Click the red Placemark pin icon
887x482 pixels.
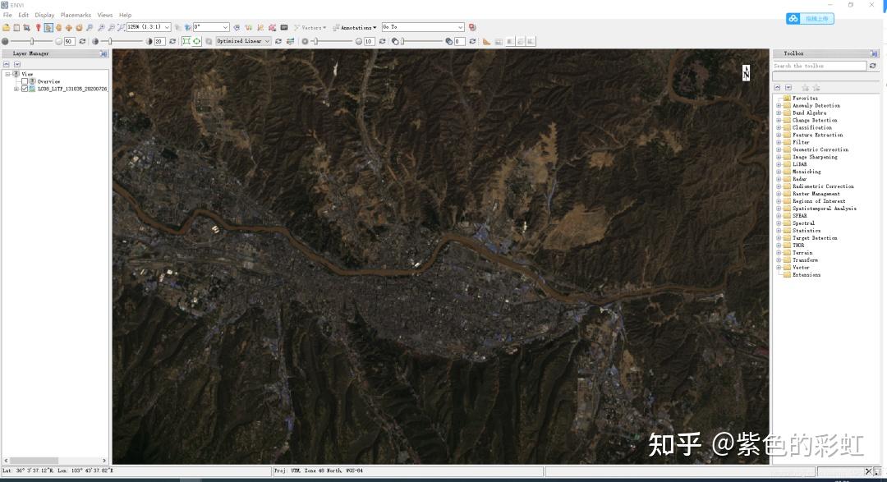(38, 27)
